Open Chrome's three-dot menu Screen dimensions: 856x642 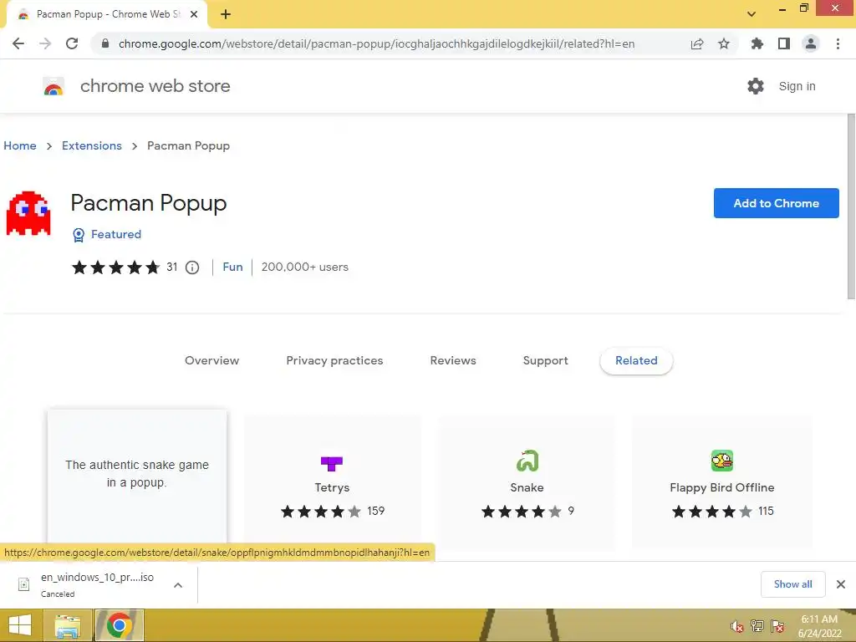[x=838, y=43]
